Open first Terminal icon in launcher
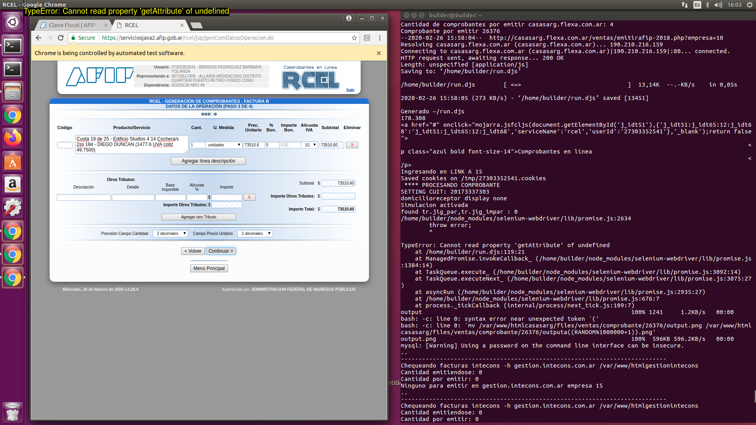The image size is (756, 425). [13, 46]
